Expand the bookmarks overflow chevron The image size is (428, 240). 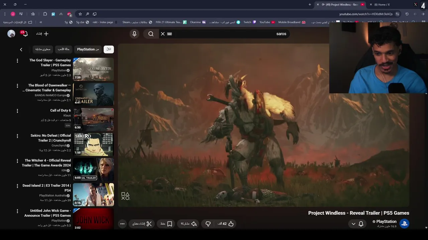point(41,22)
